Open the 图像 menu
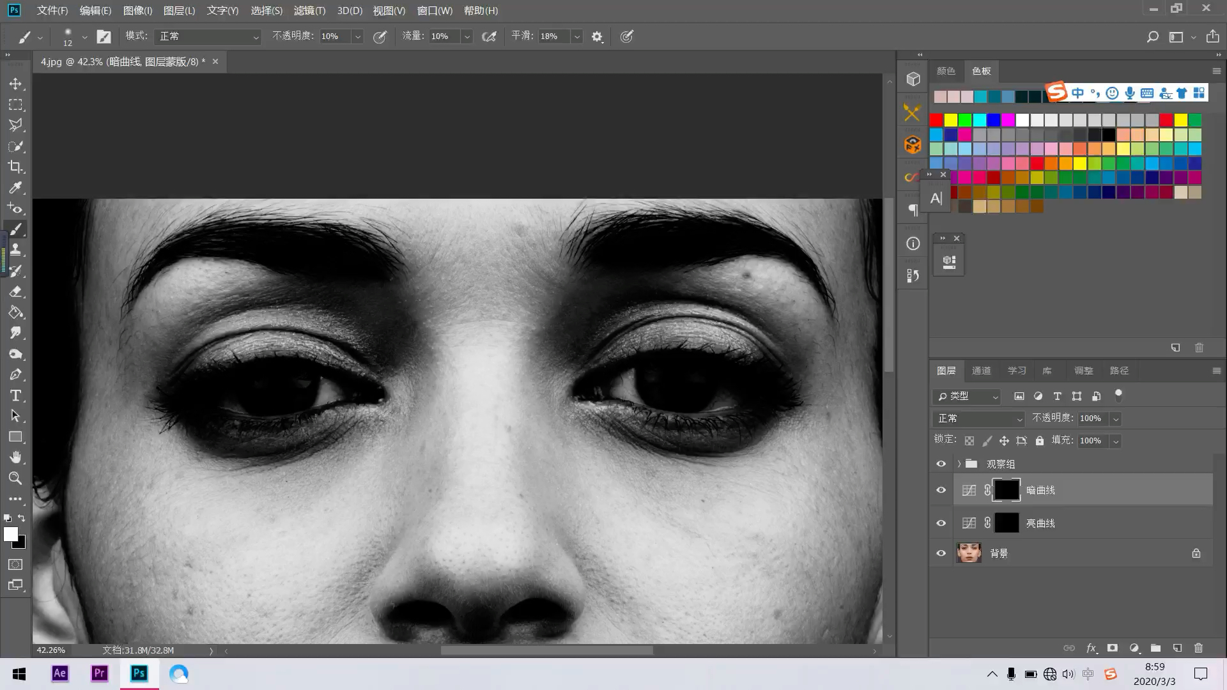1227x690 pixels. coord(137,10)
